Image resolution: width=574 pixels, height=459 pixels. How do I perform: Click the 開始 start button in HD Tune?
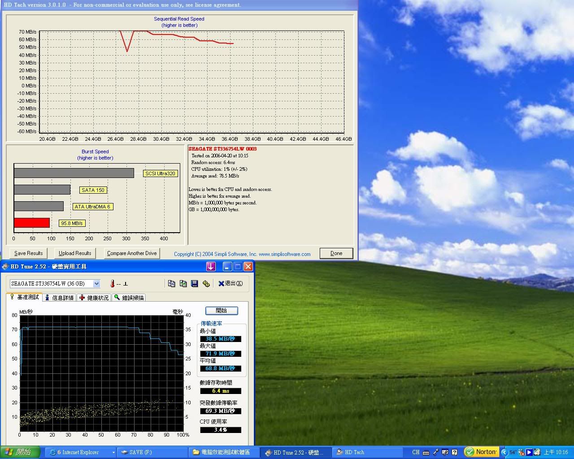point(222,311)
